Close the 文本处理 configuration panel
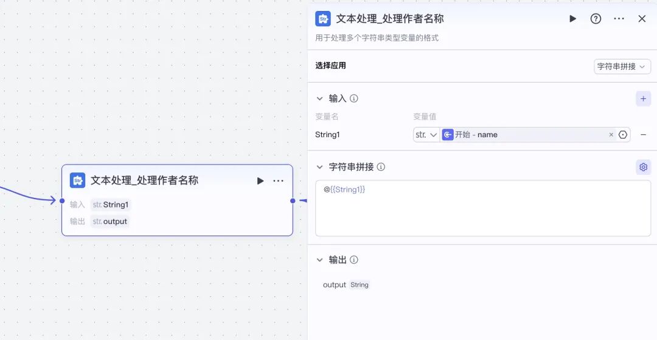The image size is (657, 340). [642, 19]
